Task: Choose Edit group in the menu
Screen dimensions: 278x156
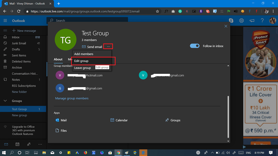Action: point(92,61)
